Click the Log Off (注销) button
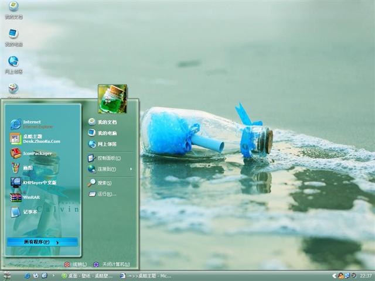The image size is (375, 281). point(76,264)
